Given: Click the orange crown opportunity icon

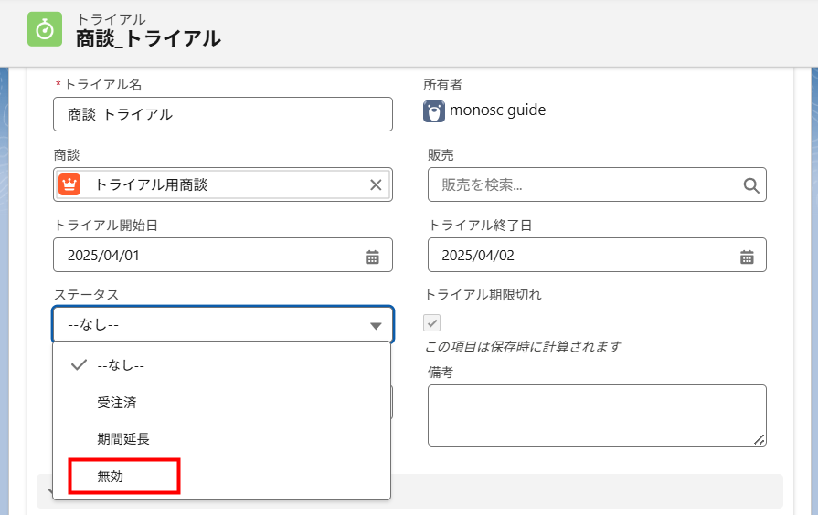Looking at the screenshot, I should coord(69,184).
